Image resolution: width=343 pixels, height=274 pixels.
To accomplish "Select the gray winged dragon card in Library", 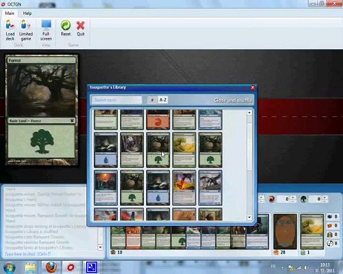I will [x=210, y=188].
